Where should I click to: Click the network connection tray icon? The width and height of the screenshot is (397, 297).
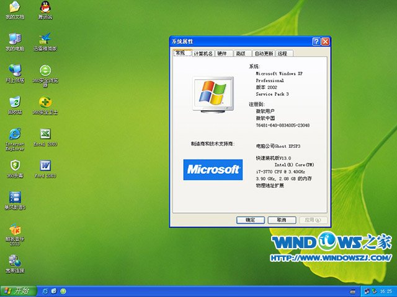coord(367,291)
